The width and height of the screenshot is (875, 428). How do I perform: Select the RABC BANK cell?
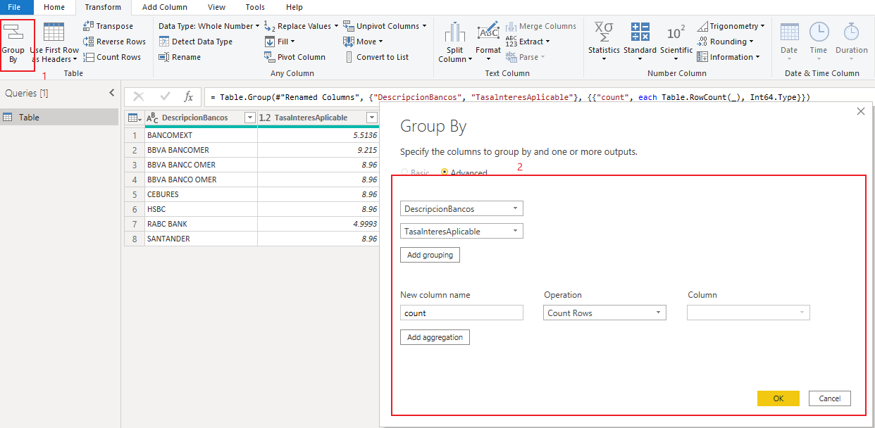point(201,224)
